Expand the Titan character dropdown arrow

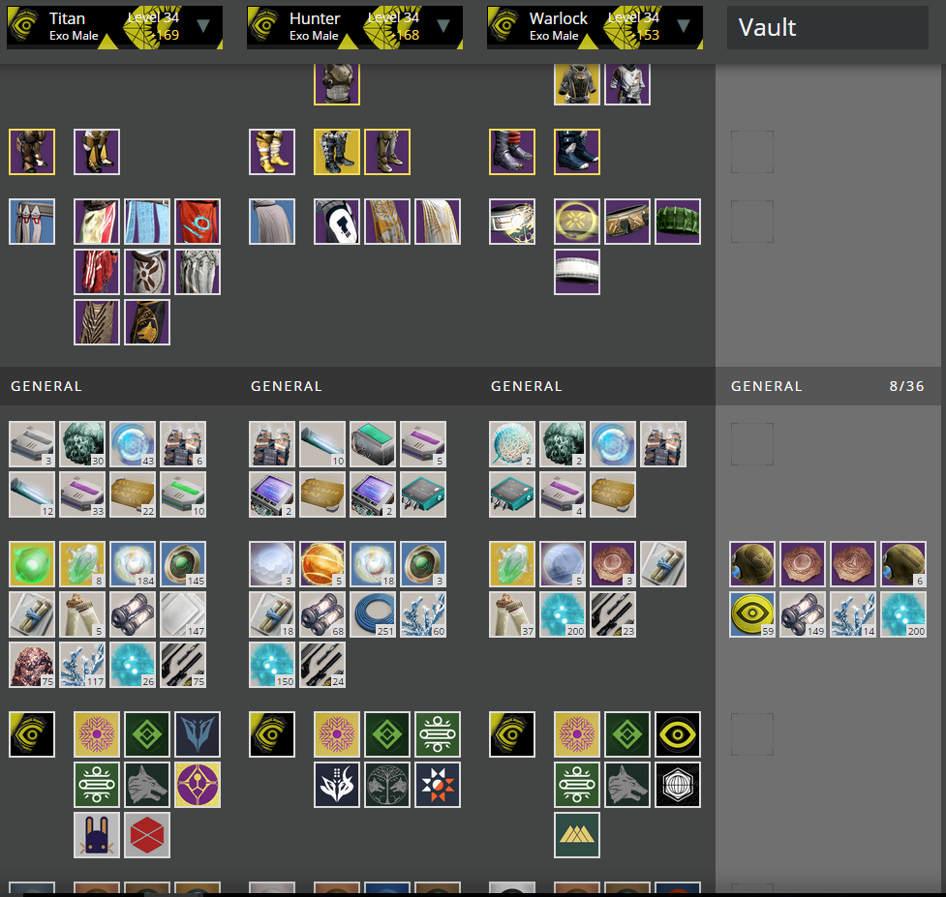pyautogui.click(x=203, y=25)
